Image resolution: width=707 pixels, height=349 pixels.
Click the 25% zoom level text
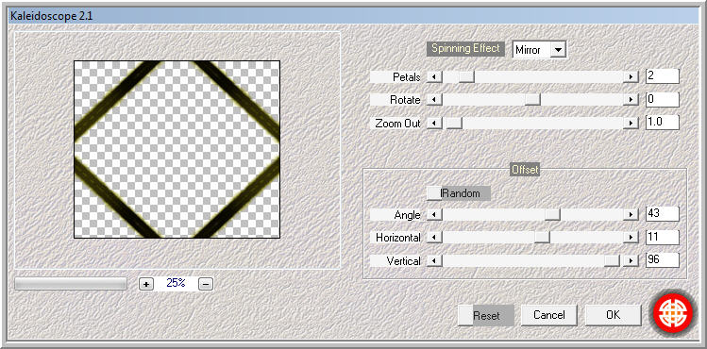pyautogui.click(x=176, y=283)
